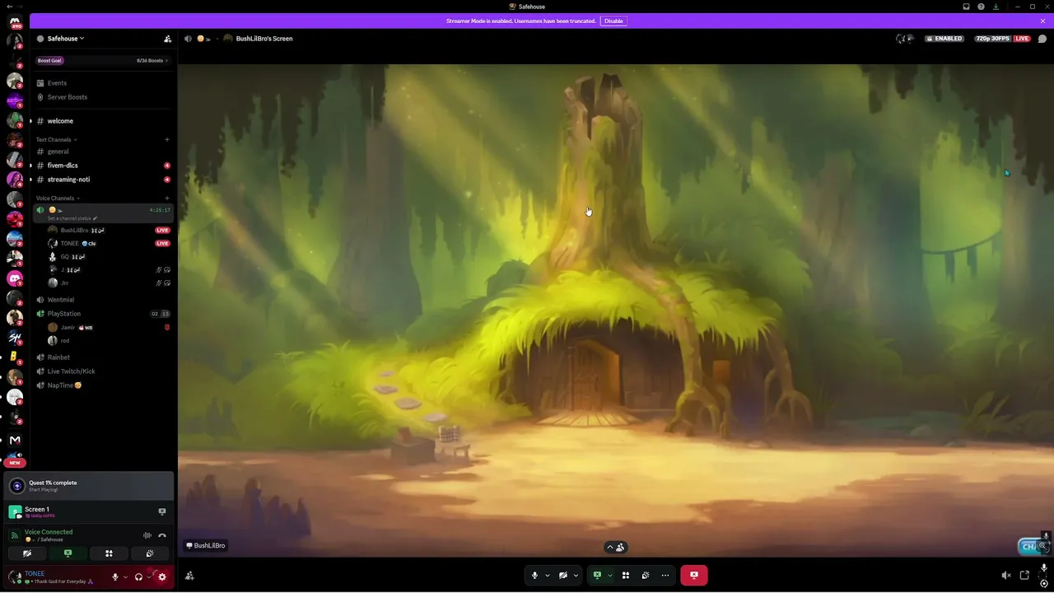Screen dimensions: 1054x593
Task: Open noise suppression icon beside Voice Connected
Action: coord(147,535)
